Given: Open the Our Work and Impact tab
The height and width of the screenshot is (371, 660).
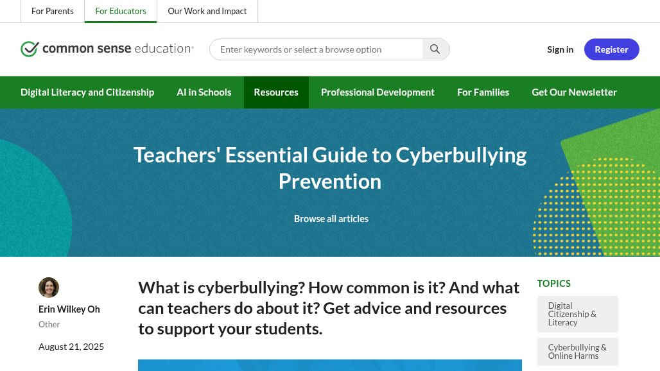Looking at the screenshot, I should click(x=207, y=11).
